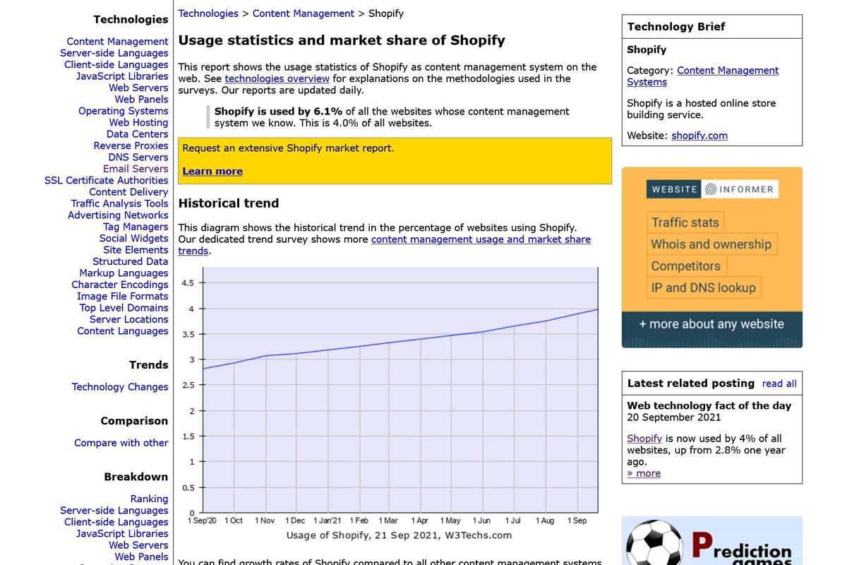
Task: Open Server Locations link
Action: pyautogui.click(x=129, y=319)
